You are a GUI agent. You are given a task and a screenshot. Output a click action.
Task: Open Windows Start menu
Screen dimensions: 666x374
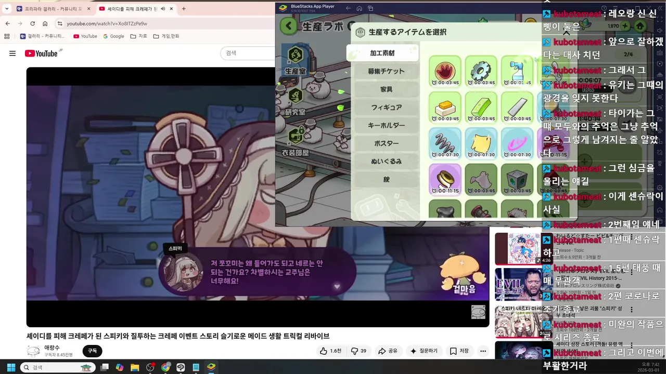pos(10,367)
